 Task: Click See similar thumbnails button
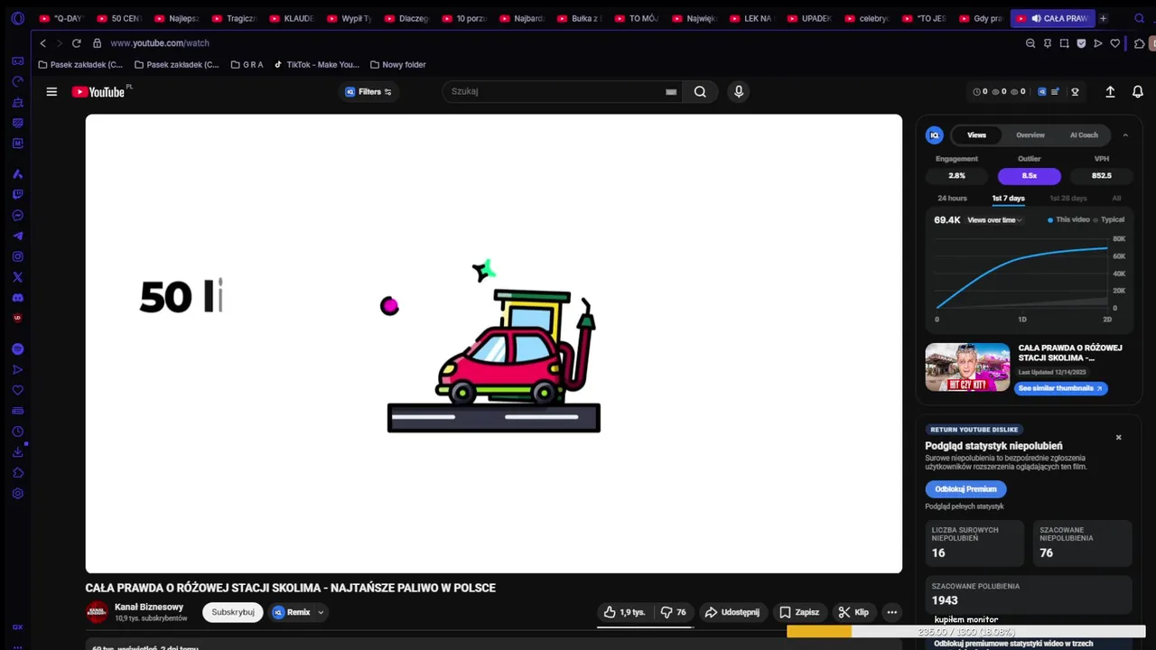click(1060, 388)
